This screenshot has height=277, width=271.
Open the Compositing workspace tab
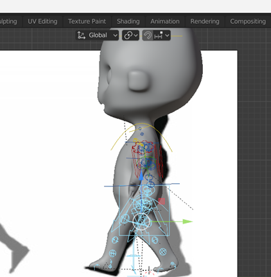pyautogui.click(x=248, y=21)
